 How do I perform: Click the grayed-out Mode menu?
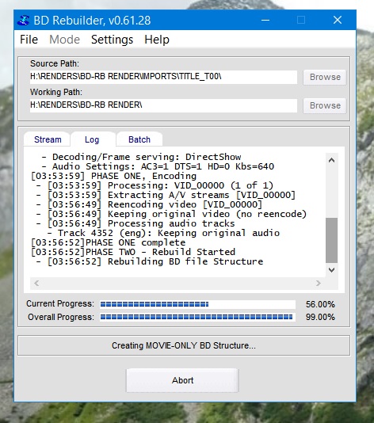click(64, 40)
